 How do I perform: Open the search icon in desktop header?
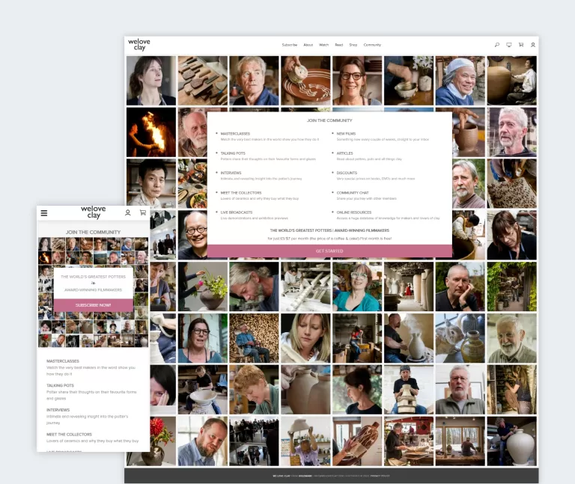(497, 45)
